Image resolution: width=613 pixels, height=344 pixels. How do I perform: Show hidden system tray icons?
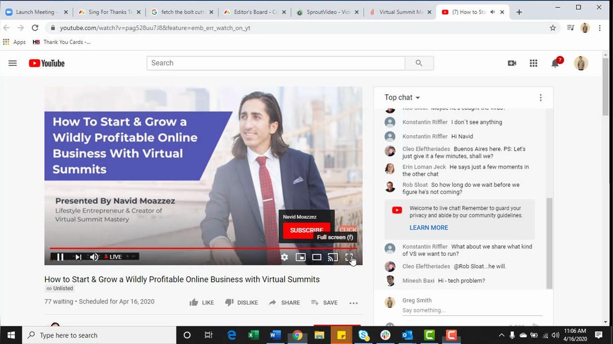tap(501, 335)
